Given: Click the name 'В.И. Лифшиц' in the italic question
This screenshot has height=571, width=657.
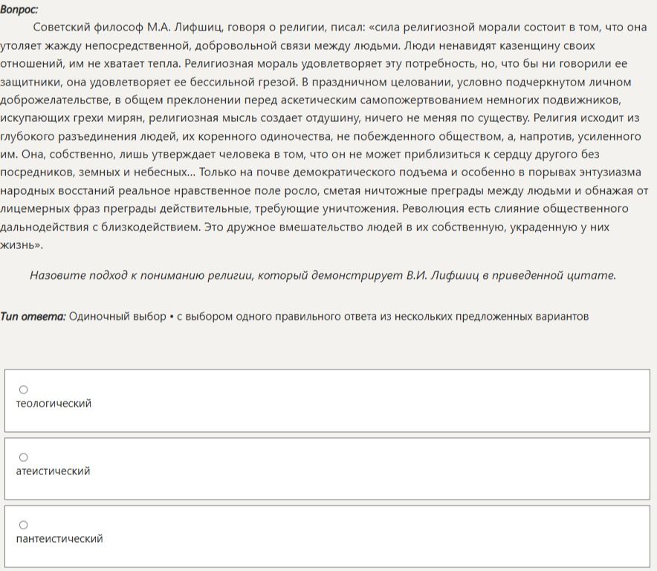Looking at the screenshot, I should pyautogui.click(x=442, y=275).
